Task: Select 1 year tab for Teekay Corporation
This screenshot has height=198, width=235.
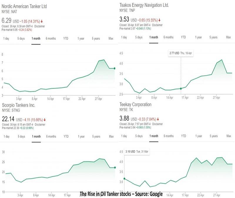Action: (199, 136)
